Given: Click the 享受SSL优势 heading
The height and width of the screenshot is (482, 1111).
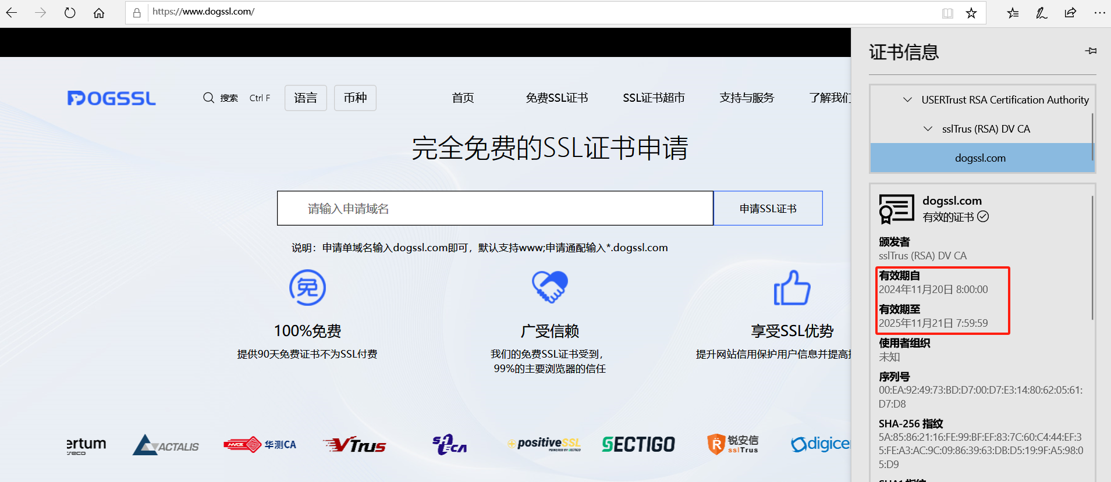Looking at the screenshot, I should pyautogui.click(x=792, y=331).
